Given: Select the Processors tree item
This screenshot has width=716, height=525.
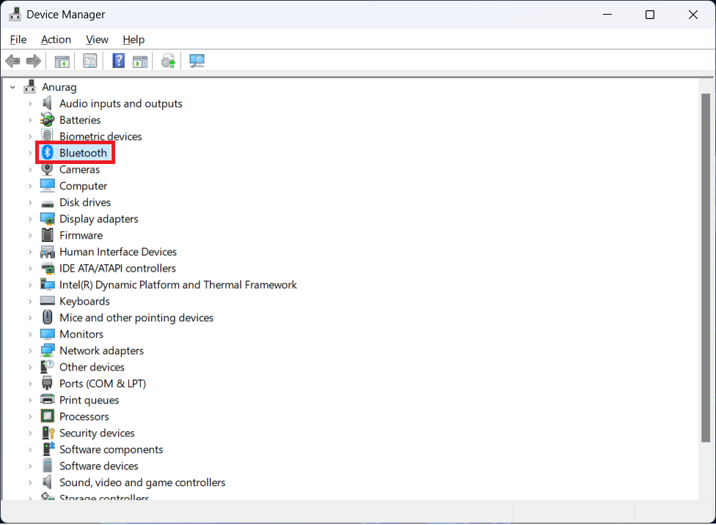Looking at the screenshot, I should point(84,417).
